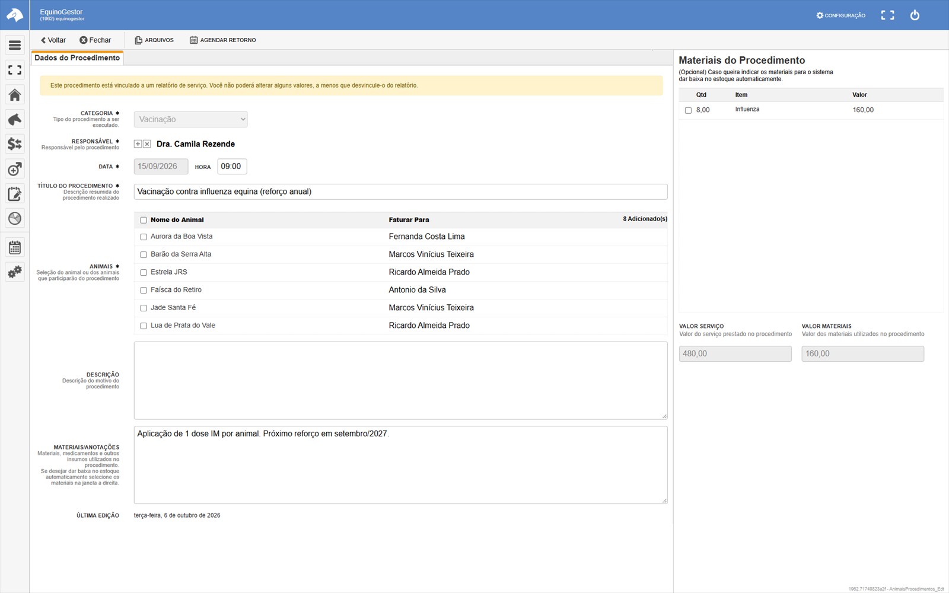Go to the home icon in the sidebar
949x593 pixels.
pyautogui.click(x=15, y=95)
